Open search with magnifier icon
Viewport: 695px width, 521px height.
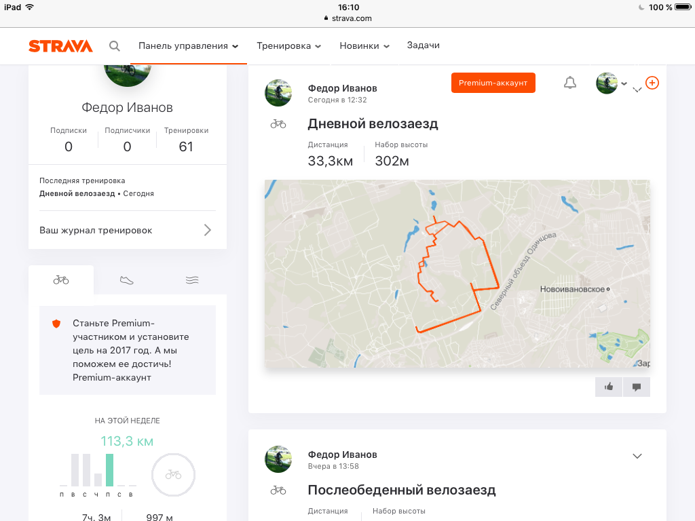pyautogui.click(x=115, y=46)
